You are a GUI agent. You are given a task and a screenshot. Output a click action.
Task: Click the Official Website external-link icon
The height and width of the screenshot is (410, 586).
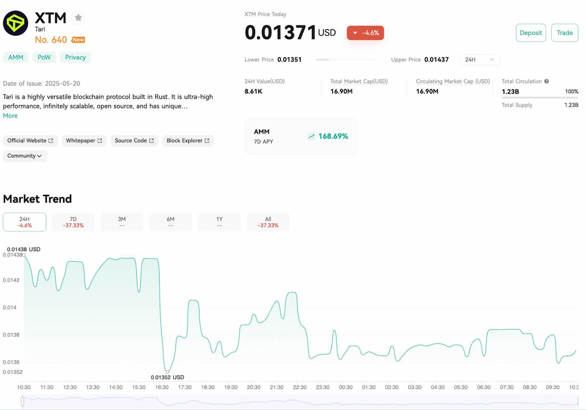click(x=51, y=141)
